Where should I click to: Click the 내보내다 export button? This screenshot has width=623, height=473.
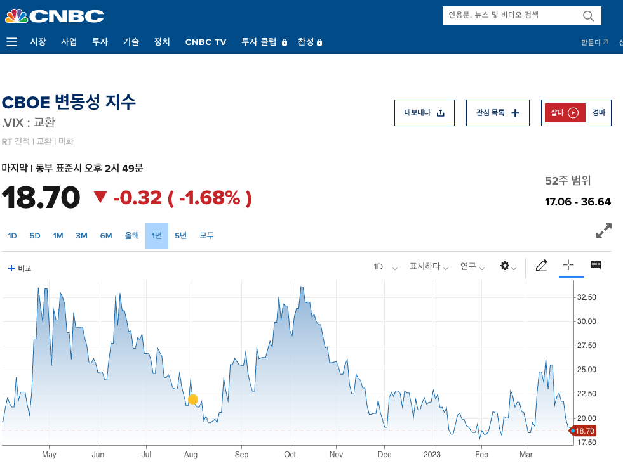424,113
